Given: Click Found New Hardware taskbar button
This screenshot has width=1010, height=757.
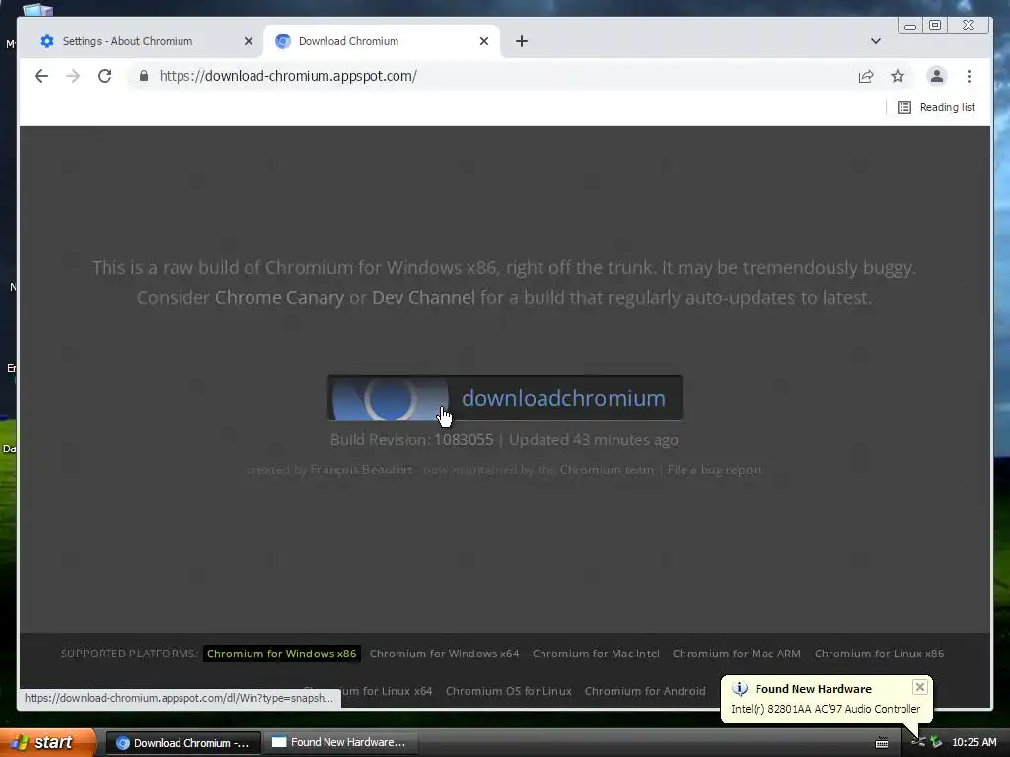Looking at the screenshot, I should pos(340,743).
